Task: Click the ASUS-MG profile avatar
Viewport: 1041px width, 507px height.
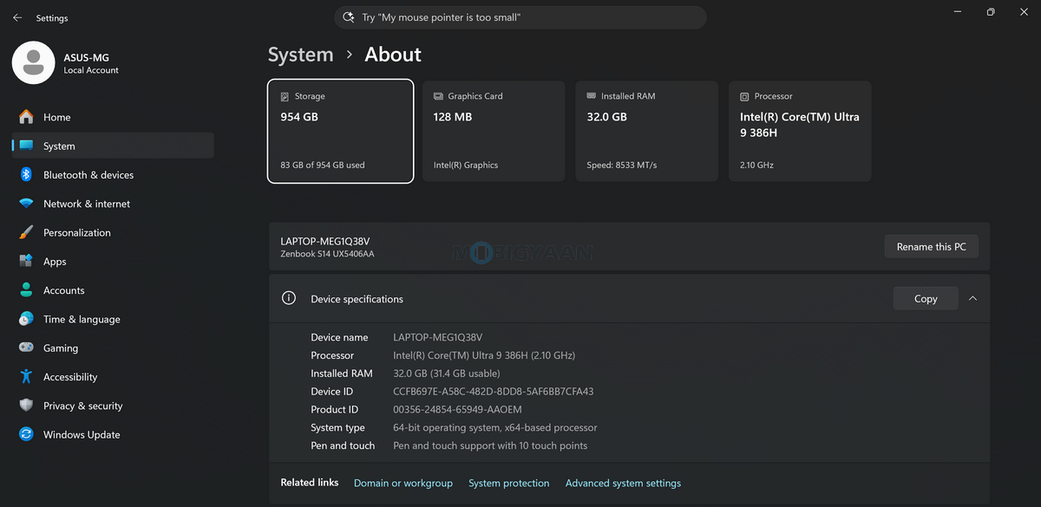Action: point(34,62)
